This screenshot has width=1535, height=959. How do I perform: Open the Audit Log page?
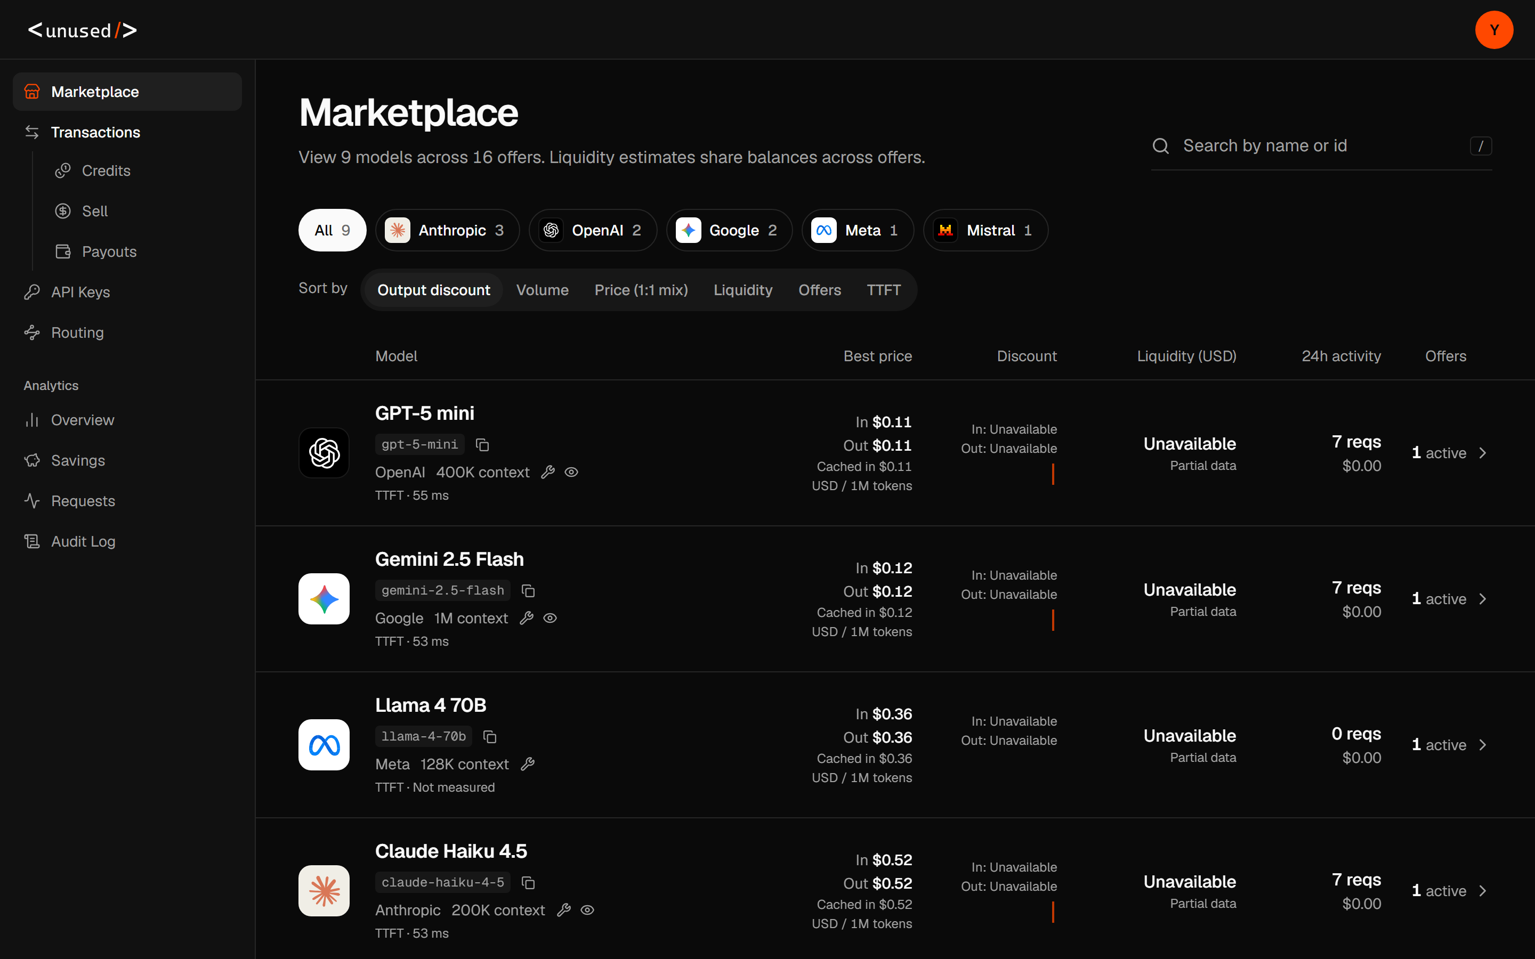click(127, 541)
